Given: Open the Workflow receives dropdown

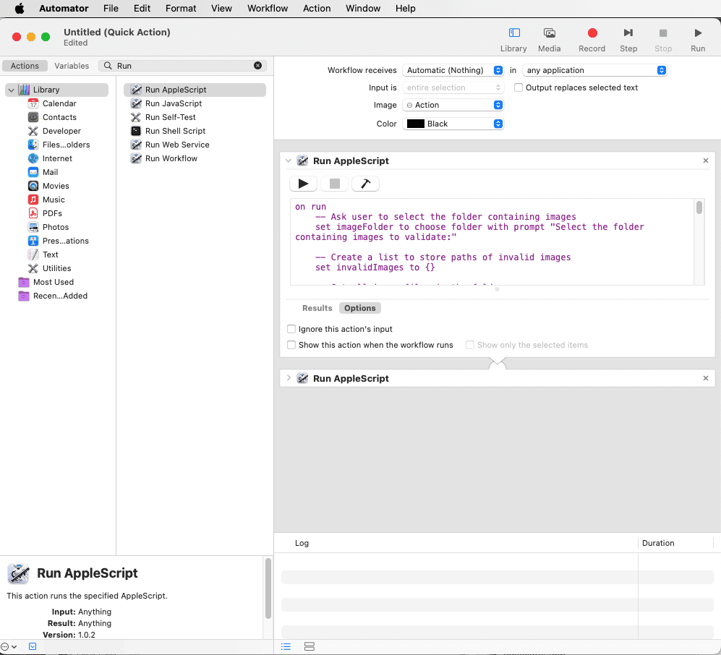Looking at the screenshot, I should tap(453, 70).
